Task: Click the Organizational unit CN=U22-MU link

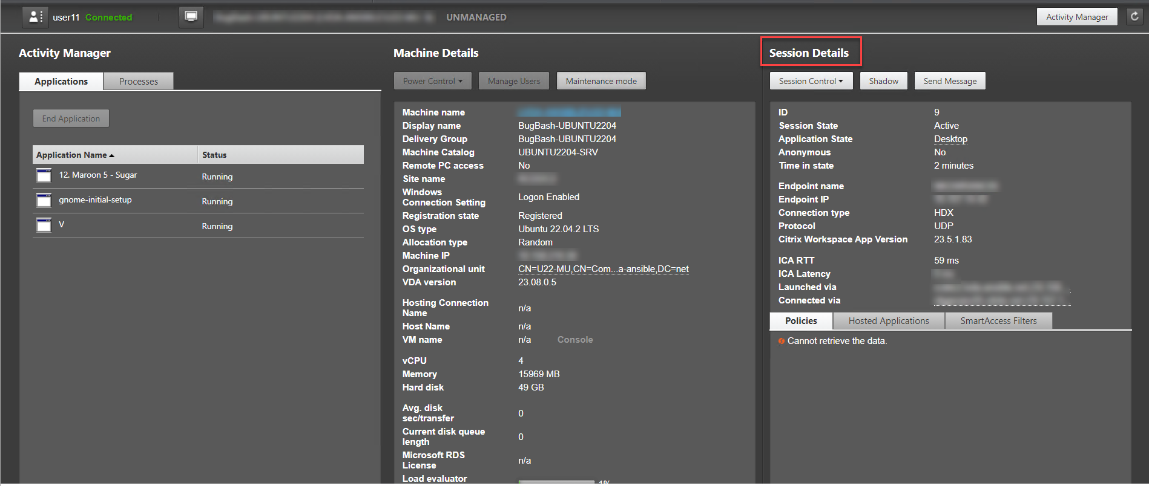Action: pos(603,269)
